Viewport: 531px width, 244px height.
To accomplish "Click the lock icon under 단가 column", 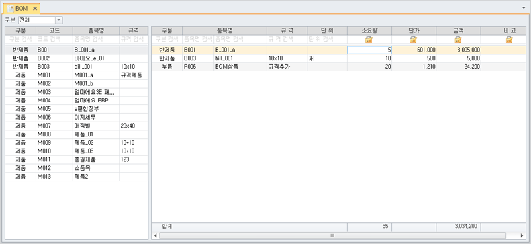I will coord(414,40).
